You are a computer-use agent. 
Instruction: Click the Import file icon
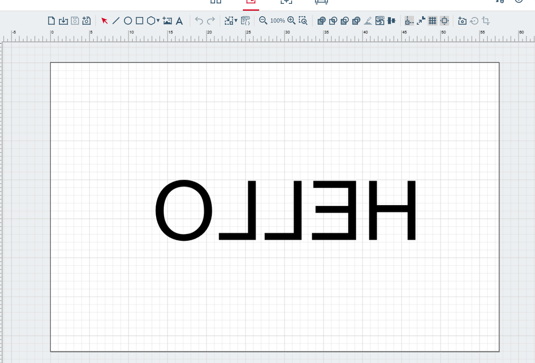click(x=63, y=21)
